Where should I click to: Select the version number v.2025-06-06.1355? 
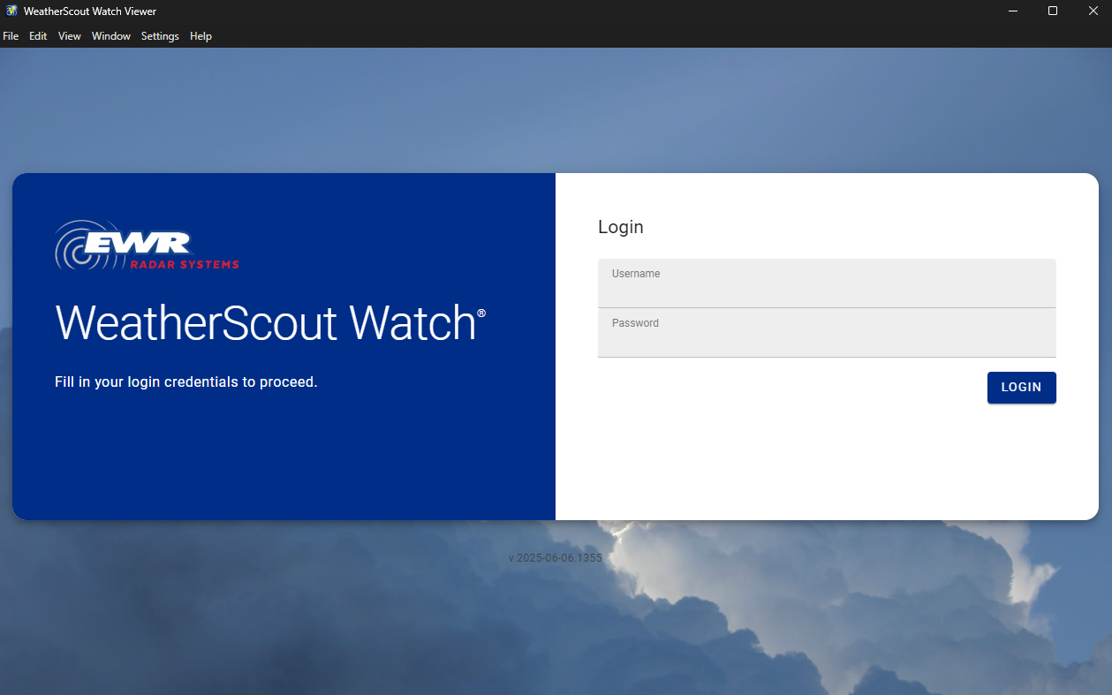click(556, 557)
